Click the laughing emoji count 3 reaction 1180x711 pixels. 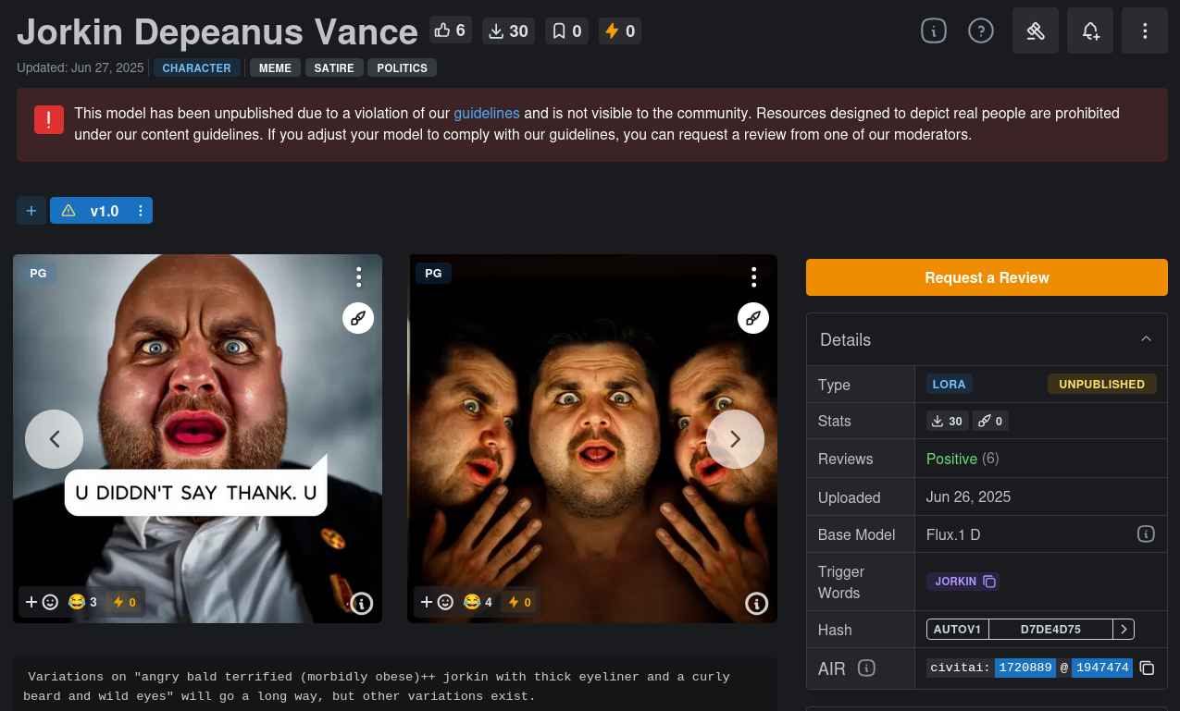pyautogui.click(x=82, y=602)
